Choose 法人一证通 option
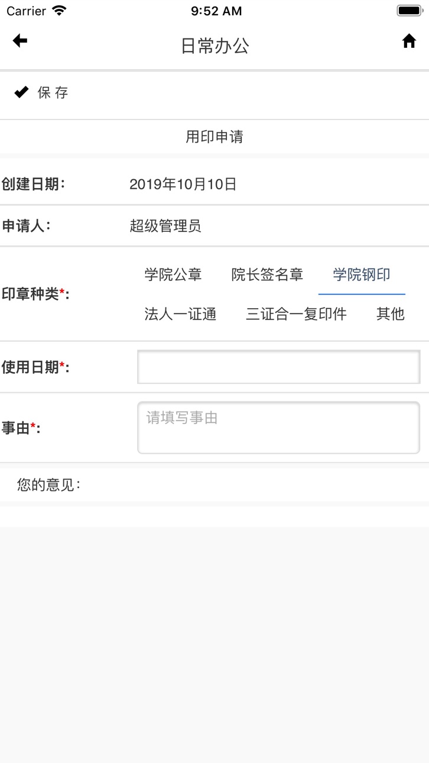The height and width of the screenshot is (763, 429). point(180,314)
